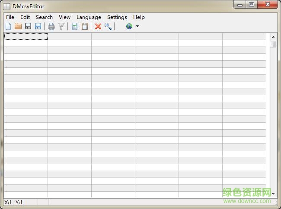The height and width of the screenshot is (209, 281).
Task: Open the Edit menu
Action: pyautogui.click(x=25, y=17)
